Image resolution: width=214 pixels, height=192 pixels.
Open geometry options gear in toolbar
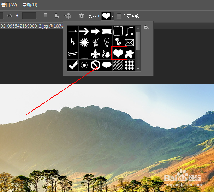pos(82,16)
